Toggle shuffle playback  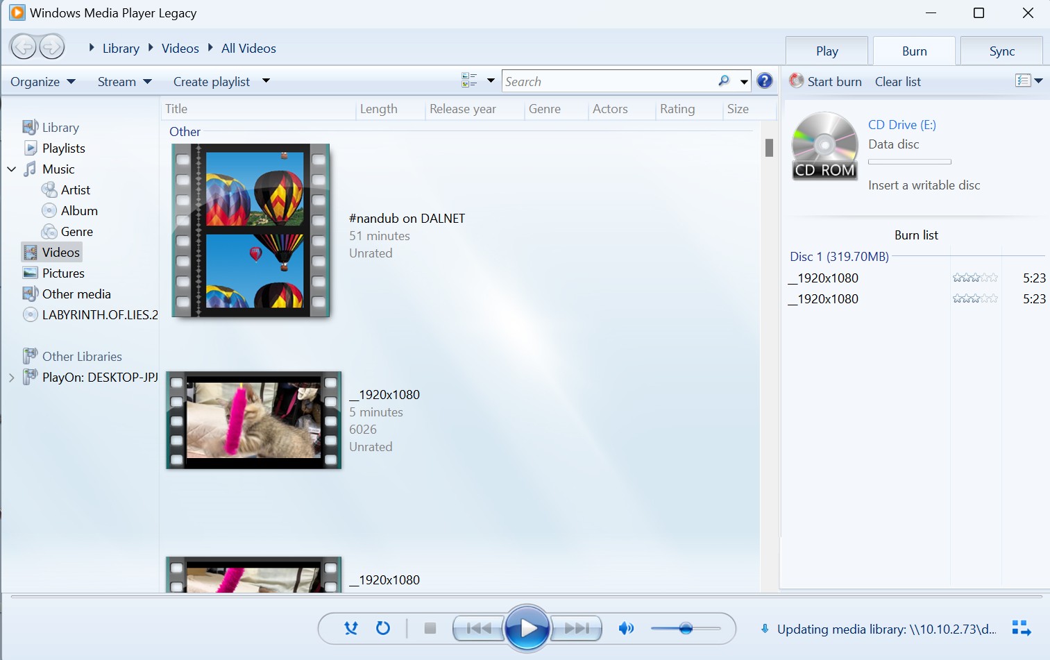[x=350, y=628]
